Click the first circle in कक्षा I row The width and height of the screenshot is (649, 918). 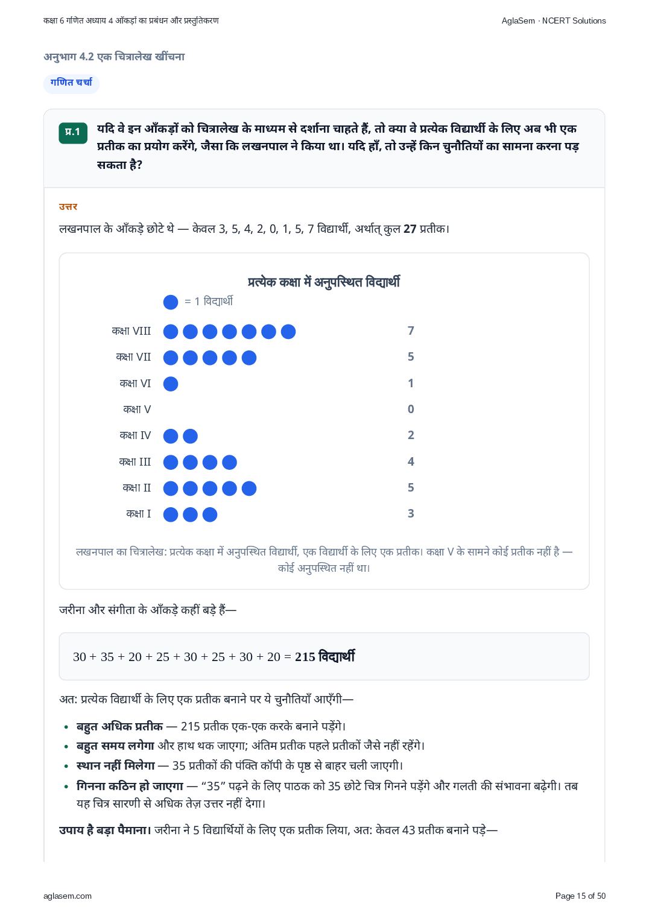[171, 514]
